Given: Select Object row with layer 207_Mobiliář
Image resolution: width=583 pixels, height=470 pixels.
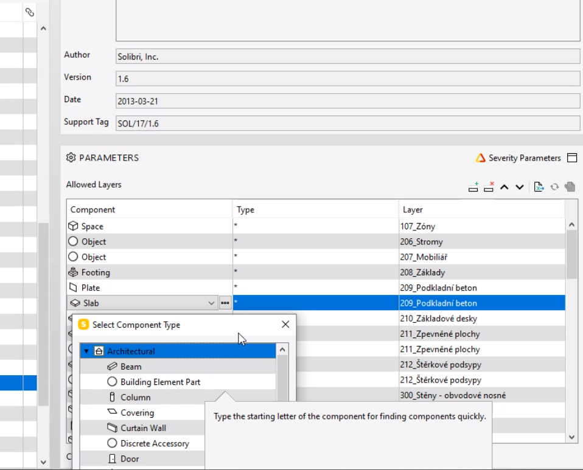Looking at the screenshot, I should pos(150,257).
